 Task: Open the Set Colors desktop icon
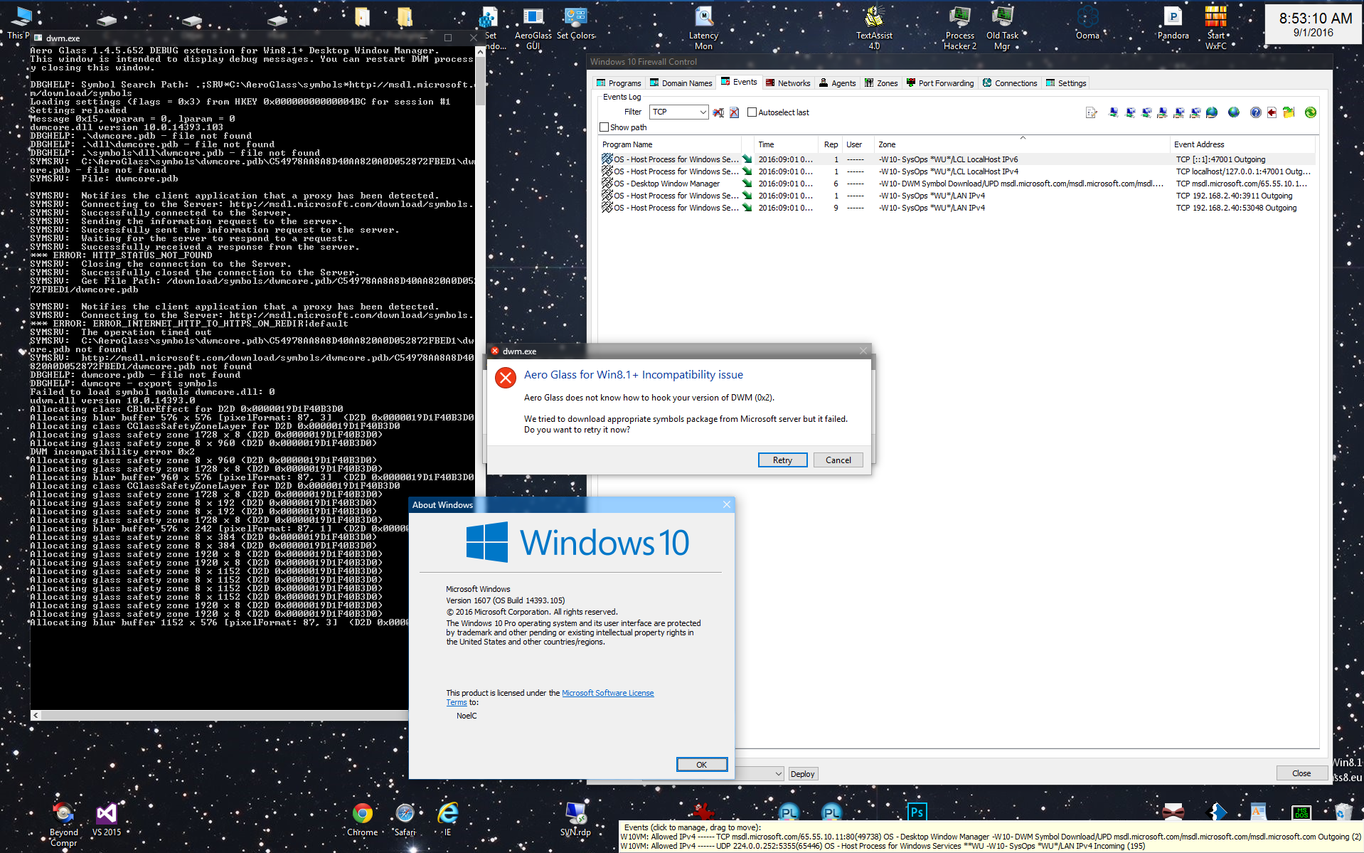pyautogui.click(x=575, y=23)
